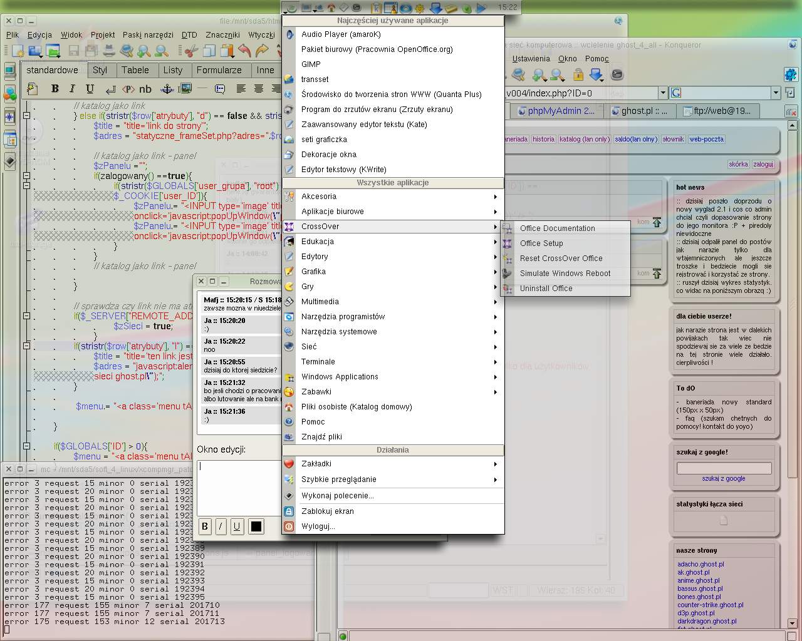Choose Simulate Windows Reboot
This screenshot has width=802, height=641.
(x=565, y=274)
